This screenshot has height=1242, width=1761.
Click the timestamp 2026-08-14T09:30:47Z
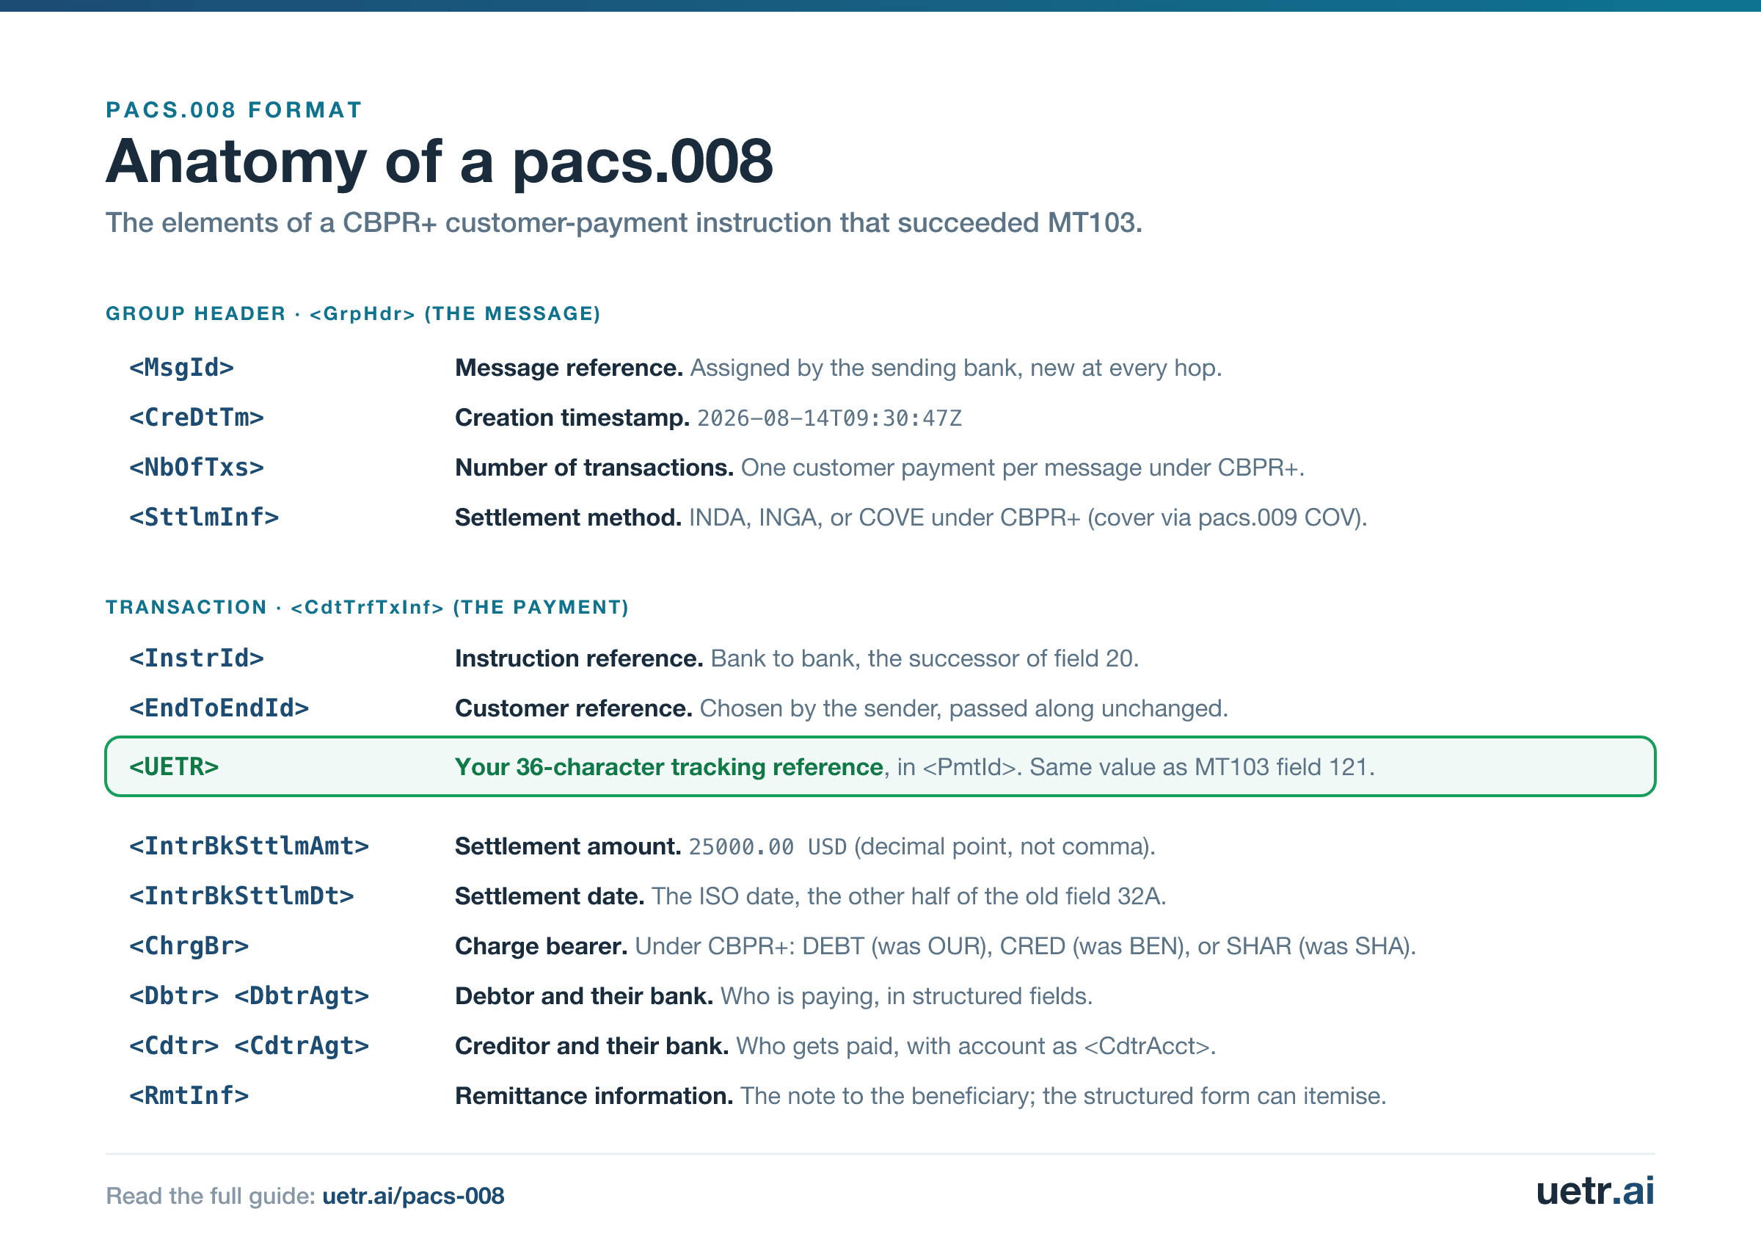coord(829,418)
